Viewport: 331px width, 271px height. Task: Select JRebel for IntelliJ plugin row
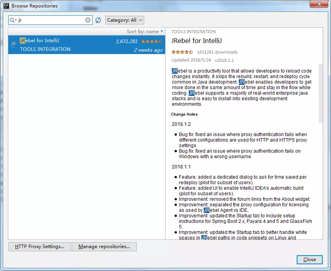[x=87, y=45]
